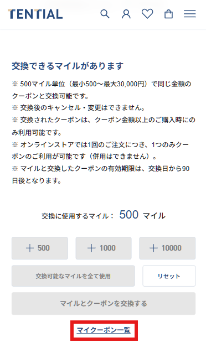Click the キャンセル・変更はできません note

point(78,108)
